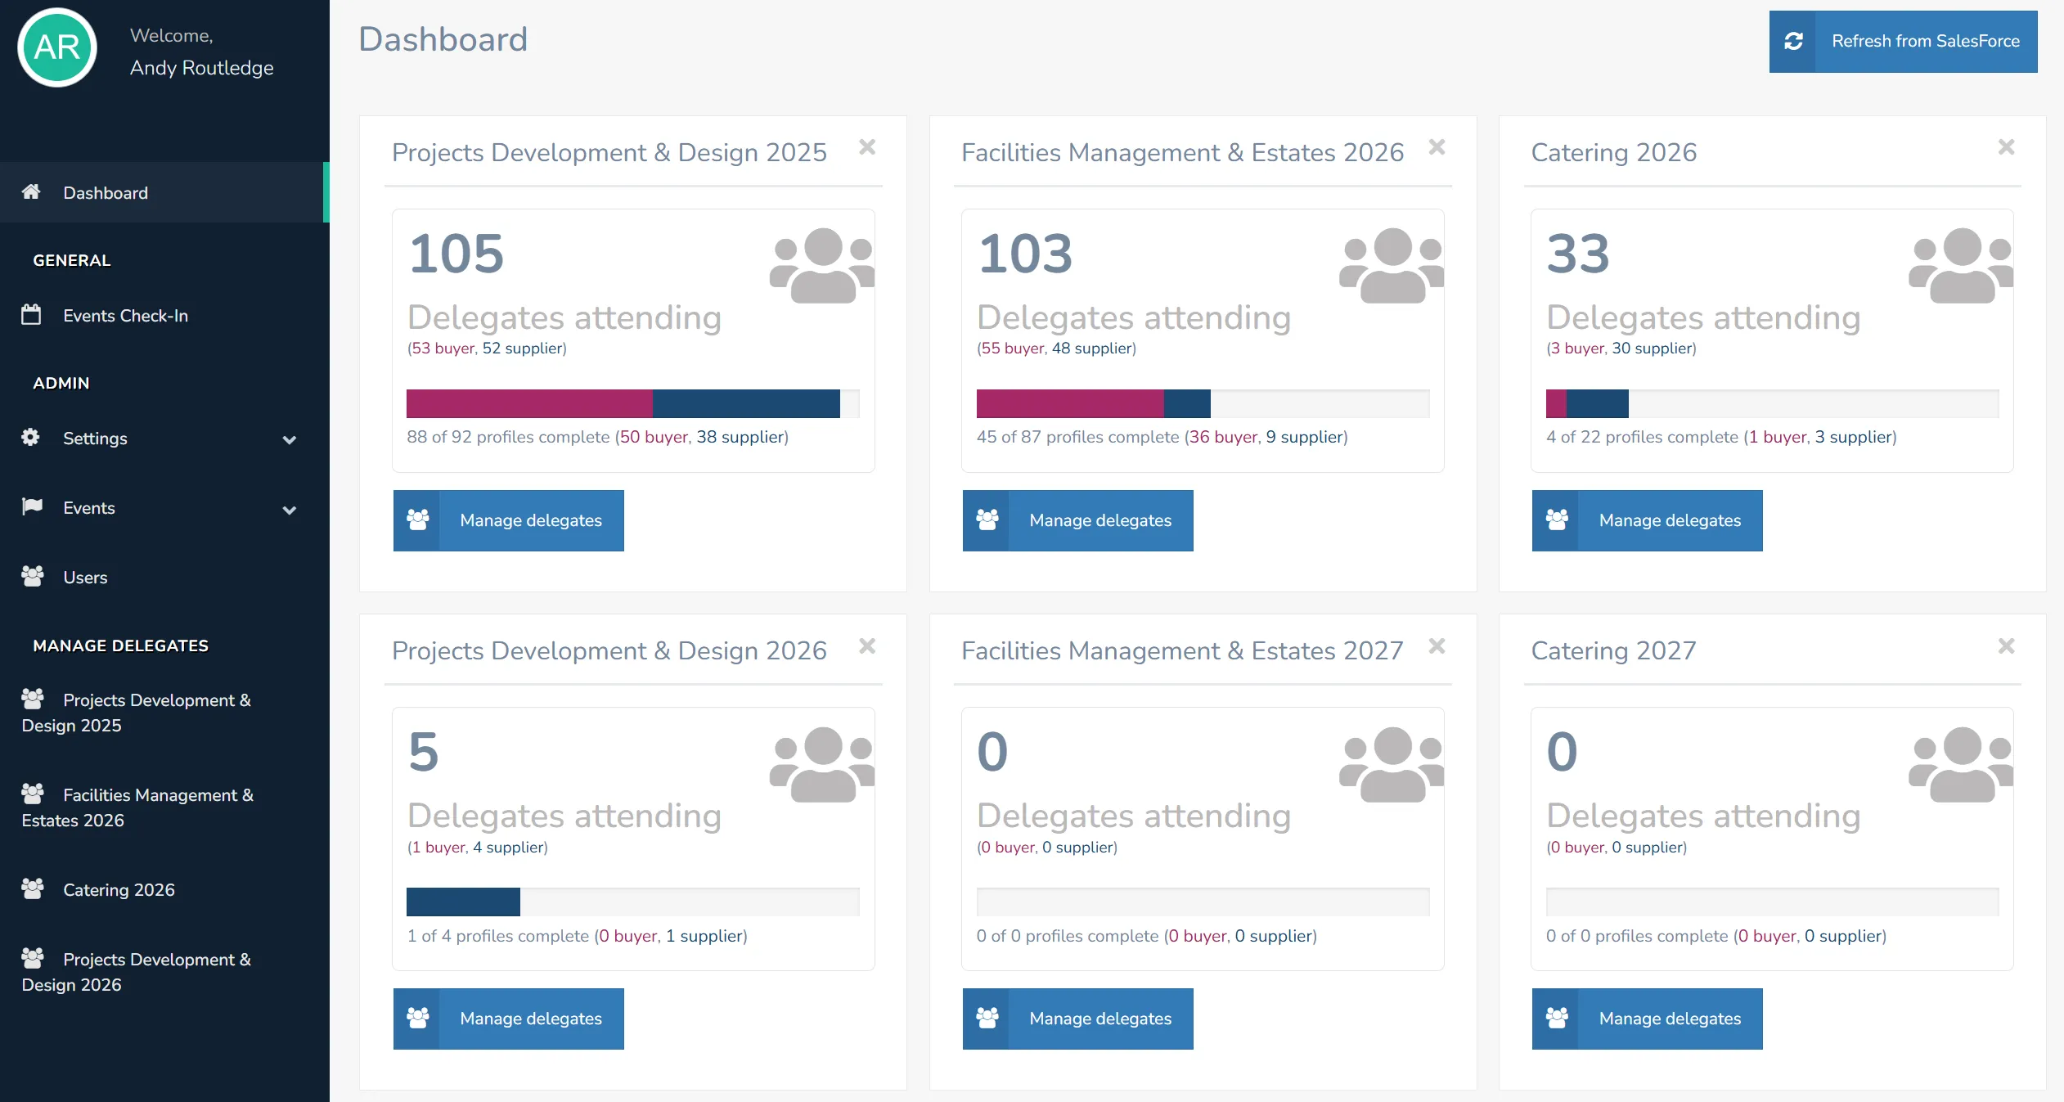Screen dimensions: 2064x1102
Task: Click the 103 delegates attending count
Action: pos(1025,254)
